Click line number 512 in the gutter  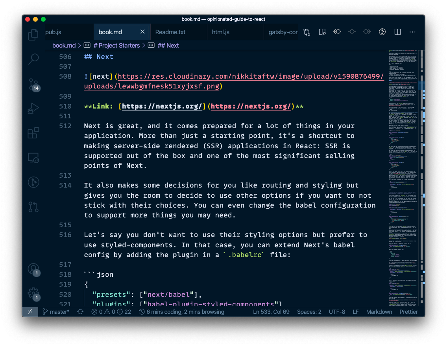(65, 126)
